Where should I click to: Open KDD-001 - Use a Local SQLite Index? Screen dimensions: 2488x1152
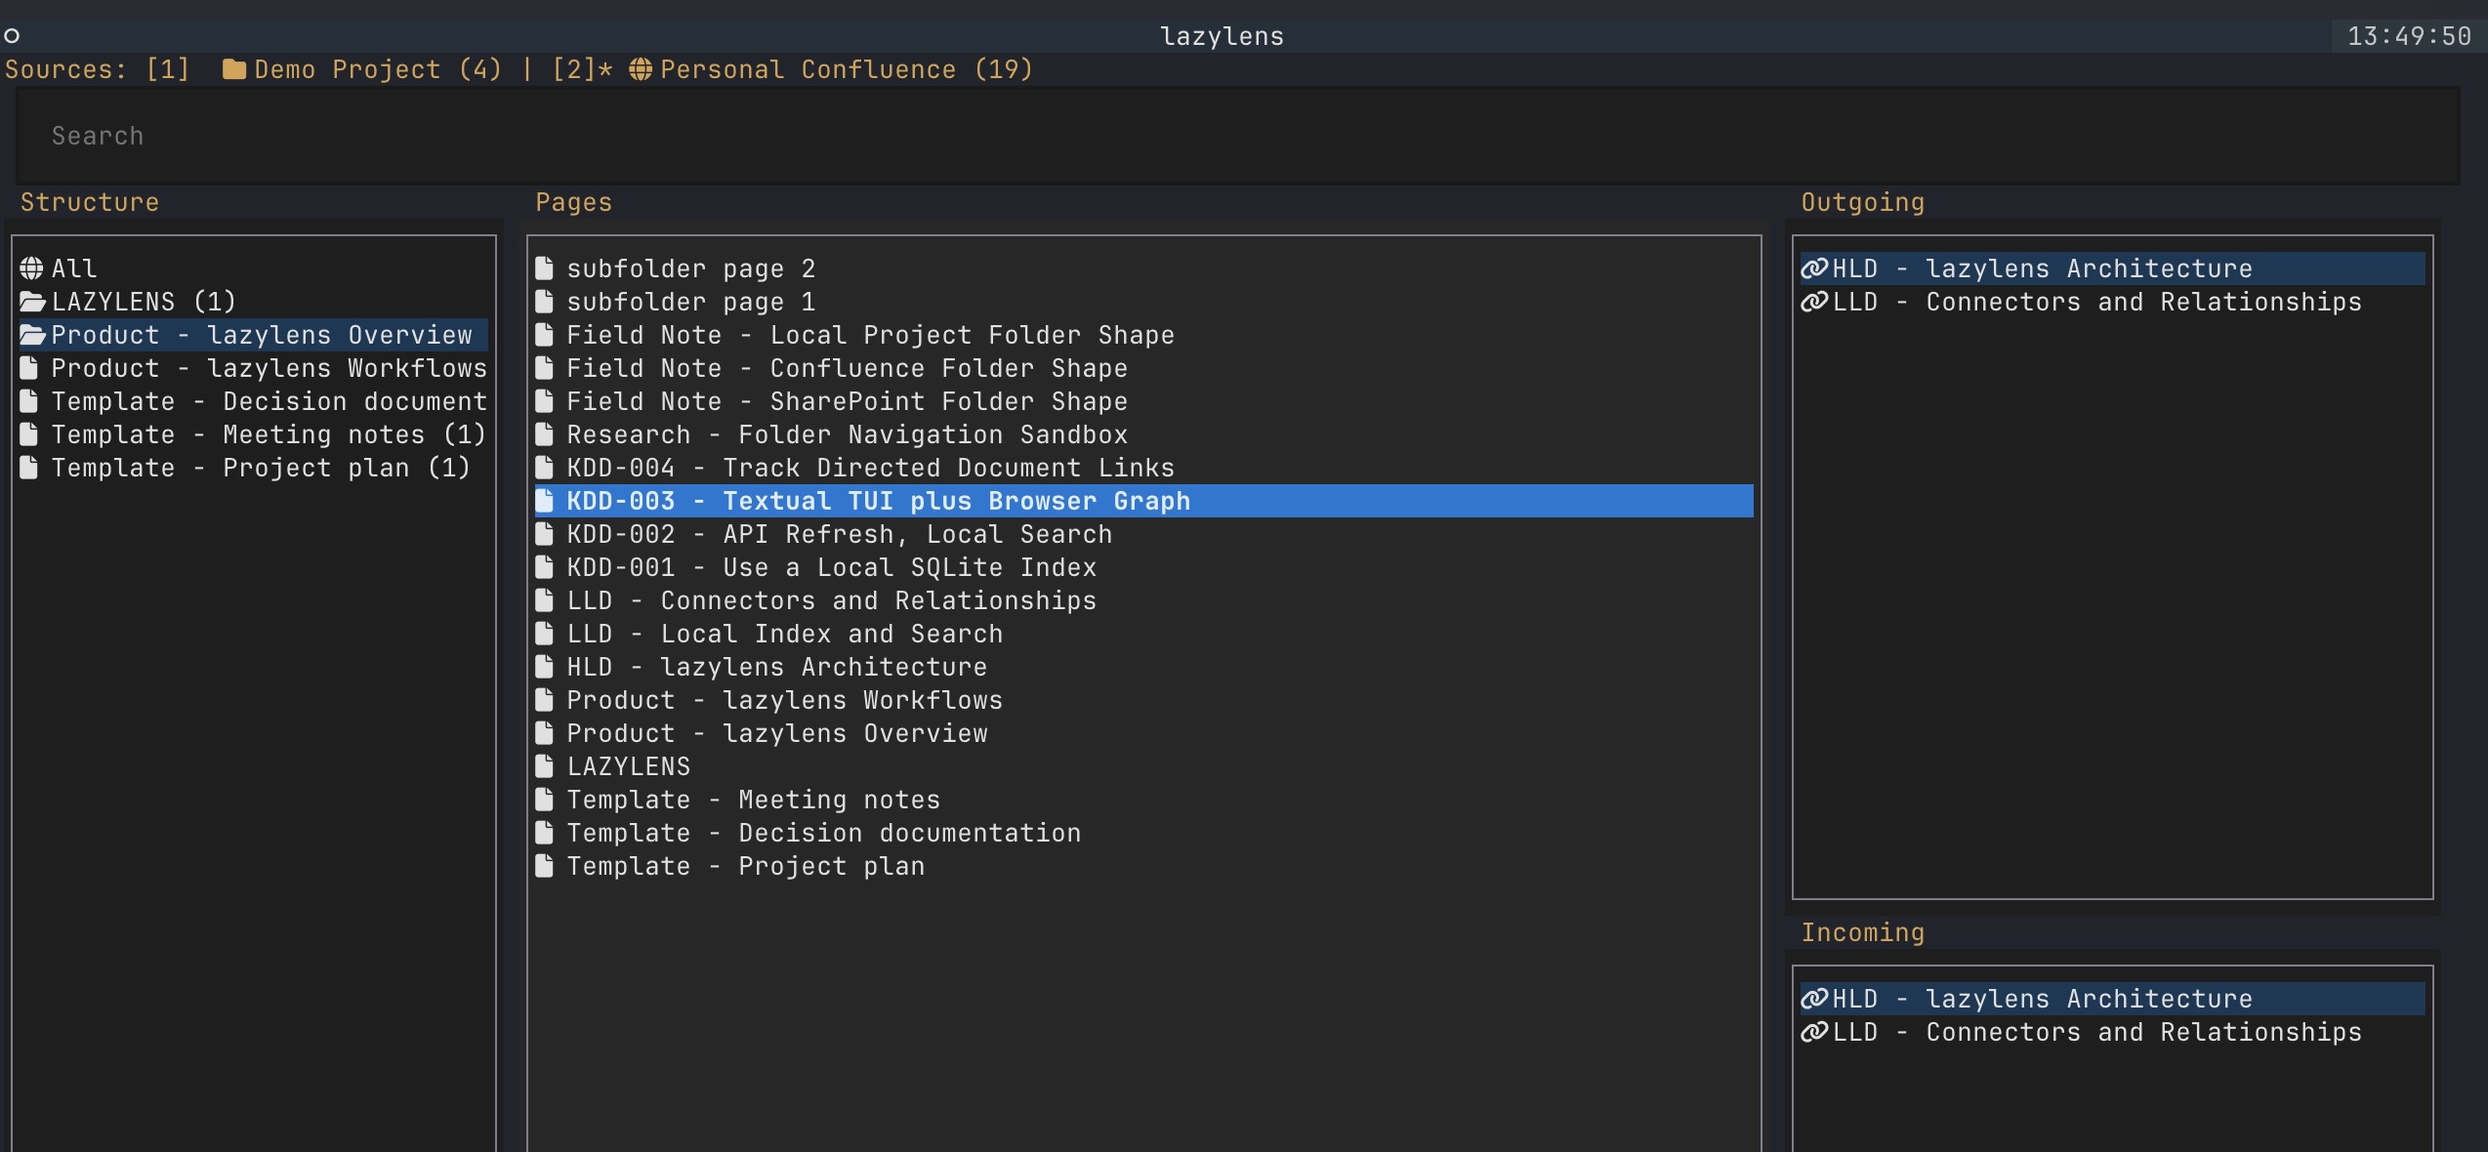click(x=1144, y=567)
